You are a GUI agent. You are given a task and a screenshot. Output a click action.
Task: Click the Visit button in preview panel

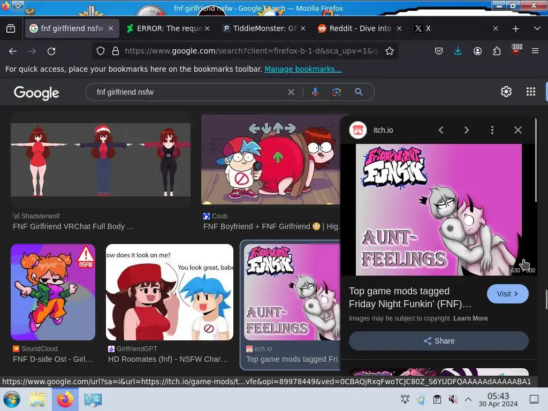click(x=507, y=294)
